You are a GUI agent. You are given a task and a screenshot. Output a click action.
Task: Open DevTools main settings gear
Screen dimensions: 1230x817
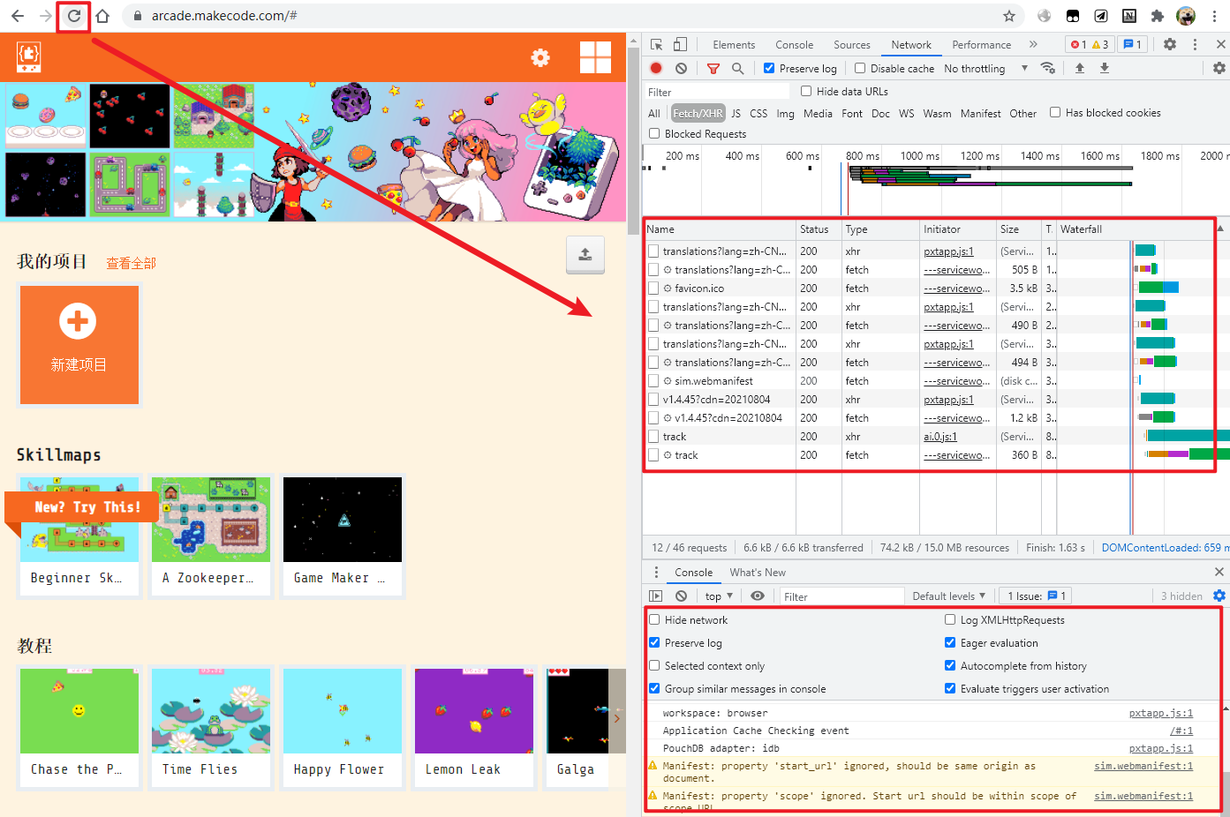pos(1170,44)
